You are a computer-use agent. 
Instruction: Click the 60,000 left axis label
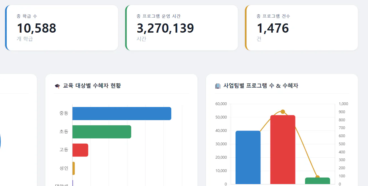click(221, 104)
